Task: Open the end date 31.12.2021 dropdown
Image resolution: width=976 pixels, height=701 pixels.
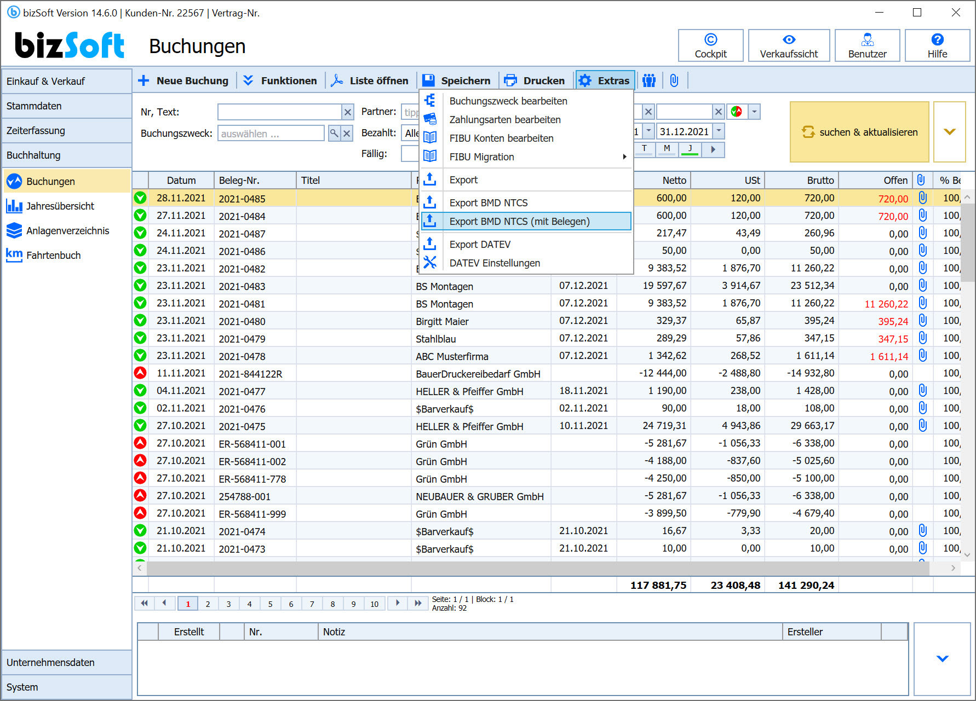Action: 719,131
